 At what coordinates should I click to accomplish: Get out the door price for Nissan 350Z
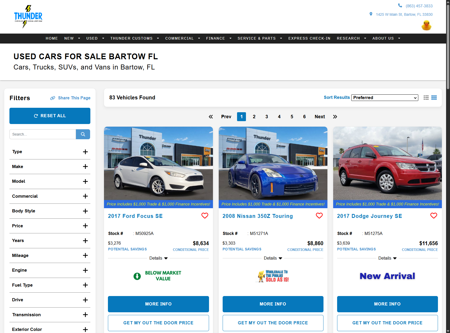(273, 323)
